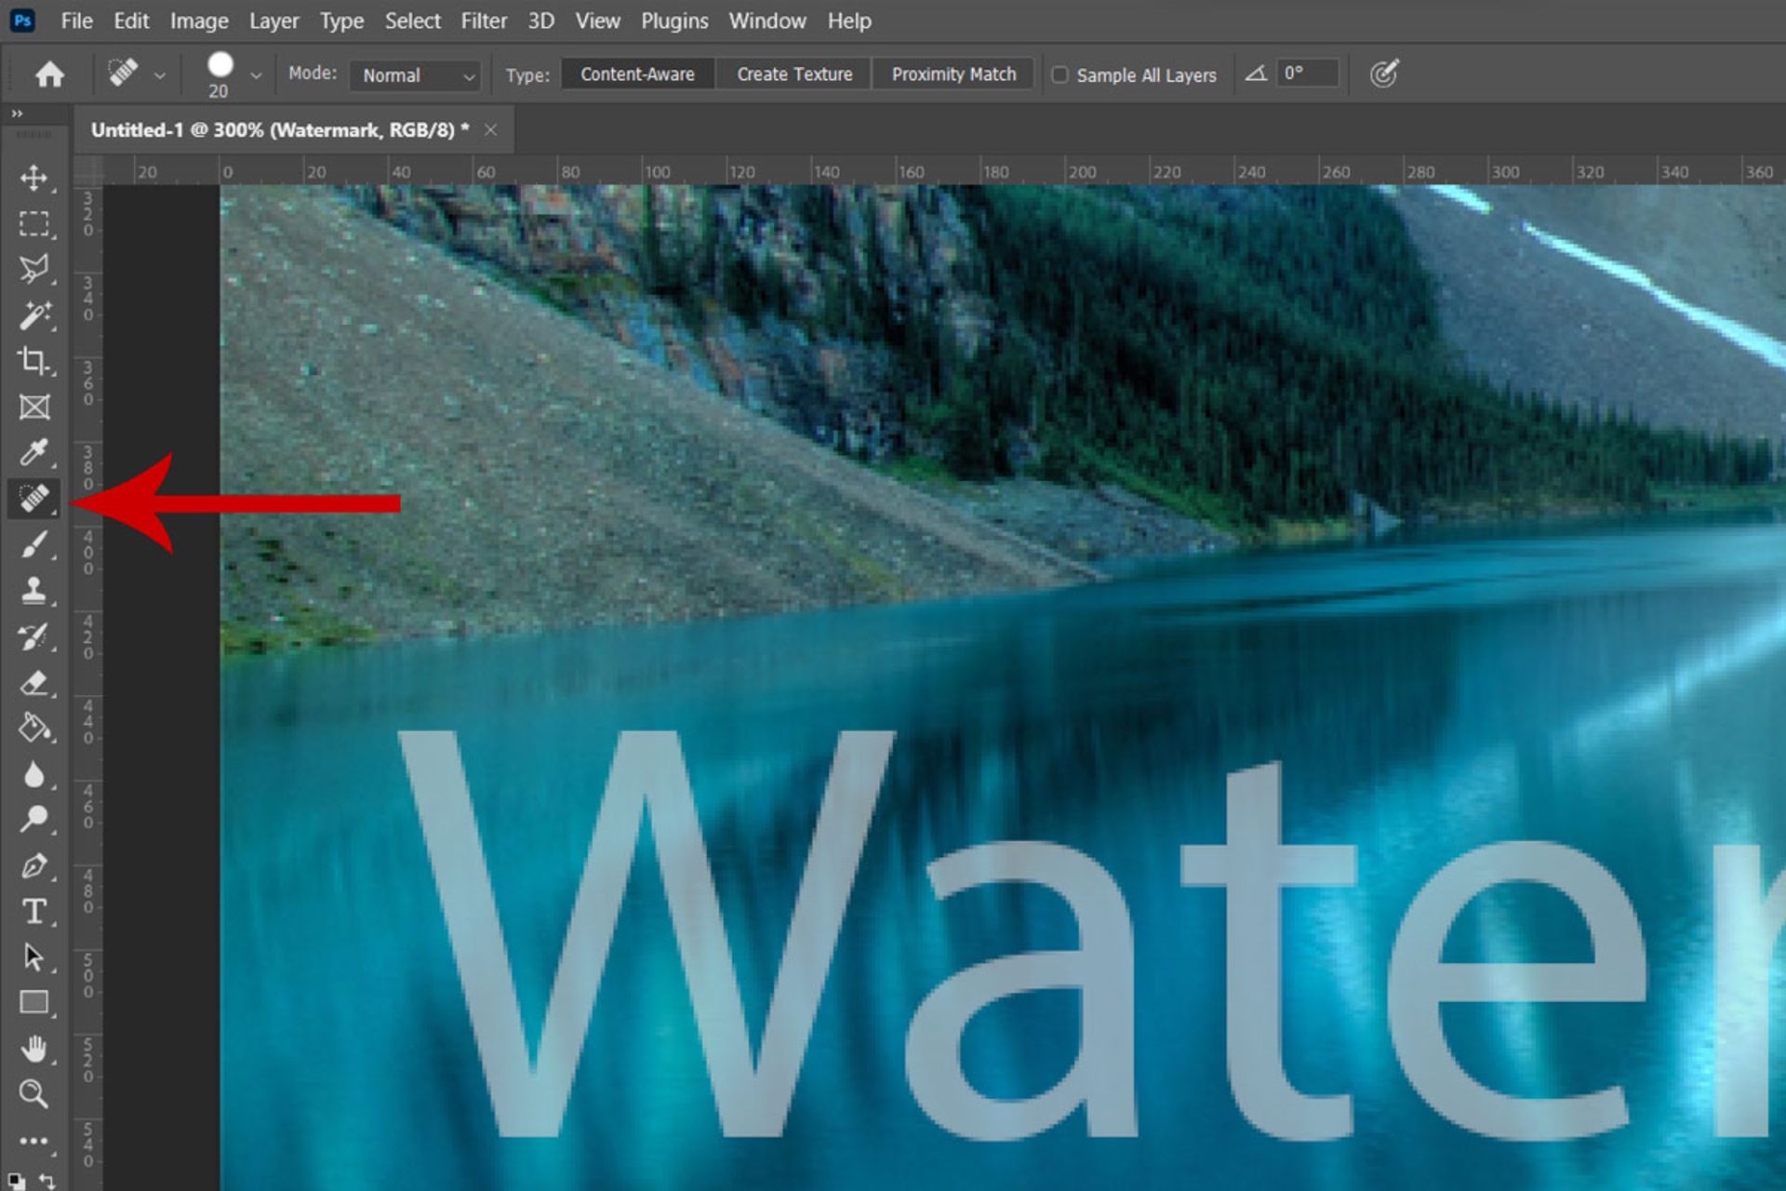Enable the Sample All Layers checkbox
The image size is (1786, 1191).
point(1060,74)
